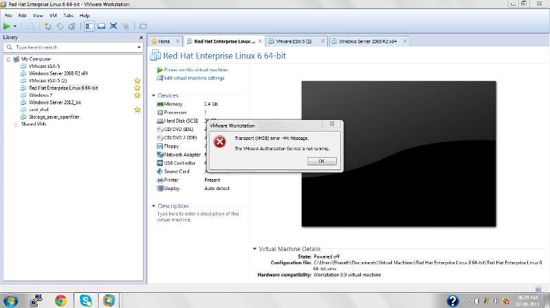This screenshot has height=308, width=550.
Task: Switch to Windows Server 2008 R2 x64 tab
Action: (x=368, y=41)
